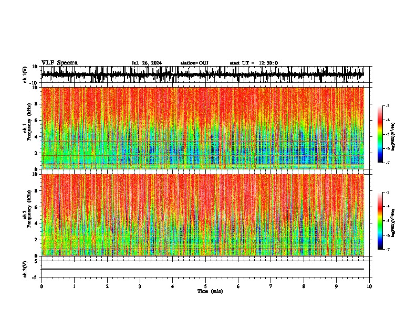
Task: Click the 'ch.3(V)' axis label
Action: coord(25,270)
